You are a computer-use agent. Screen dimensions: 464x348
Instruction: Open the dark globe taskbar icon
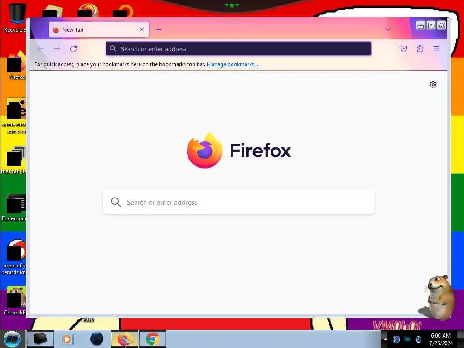[x=97, y=339]
